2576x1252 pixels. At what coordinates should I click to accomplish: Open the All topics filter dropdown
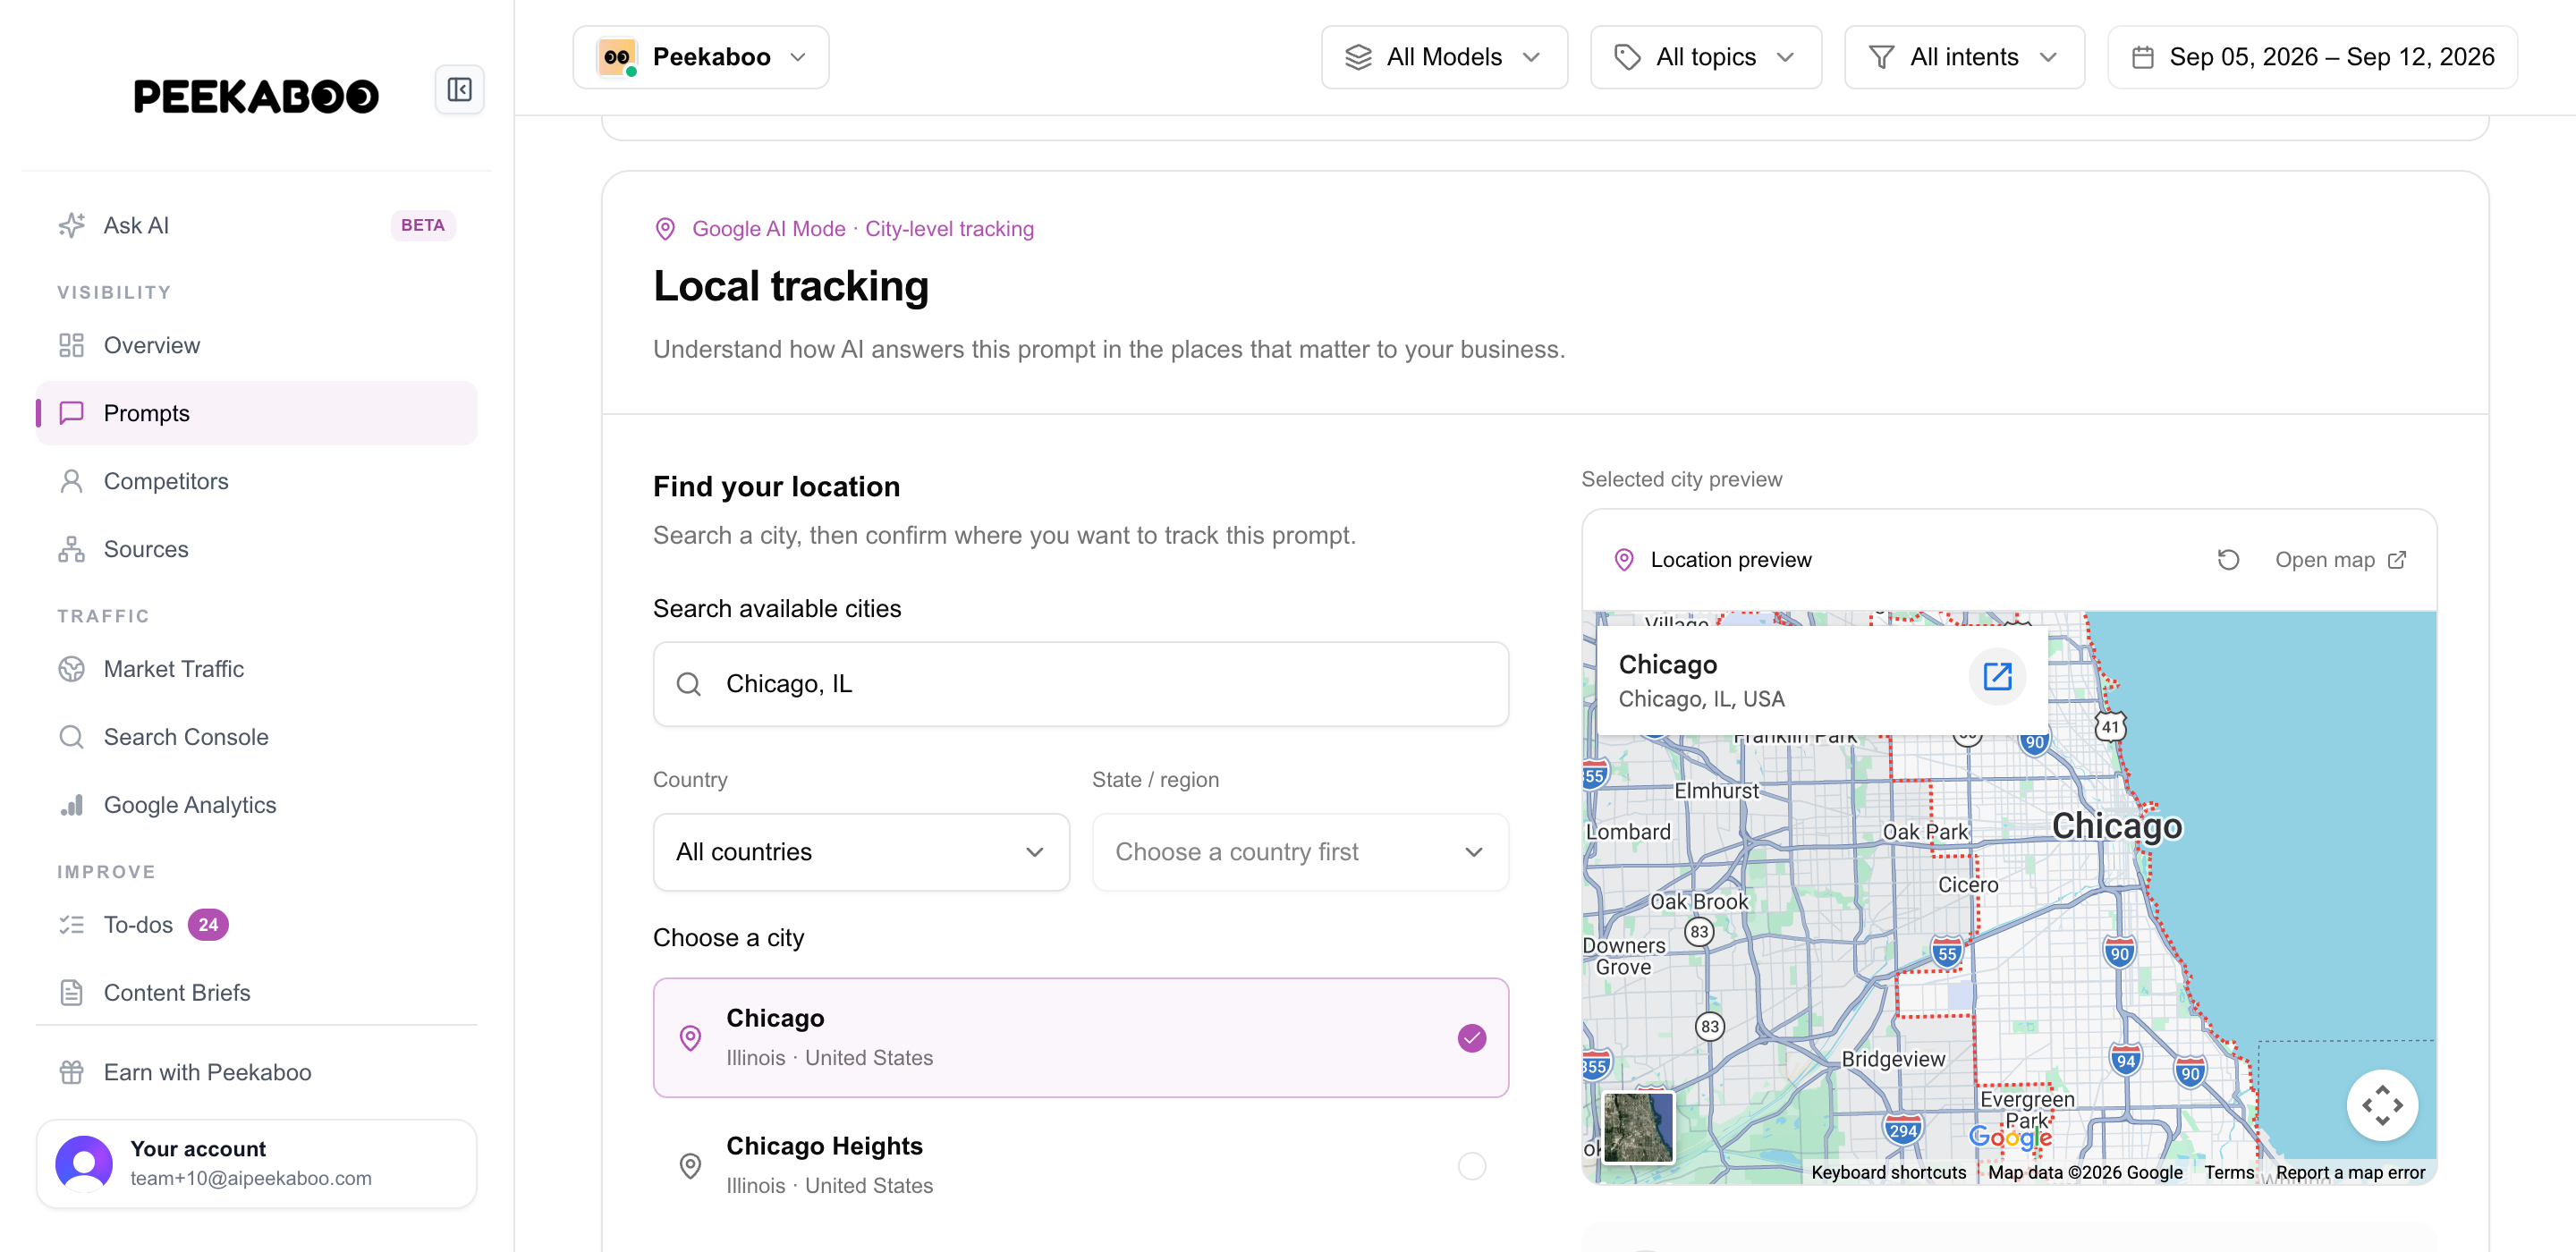(x=1705, y=57)
